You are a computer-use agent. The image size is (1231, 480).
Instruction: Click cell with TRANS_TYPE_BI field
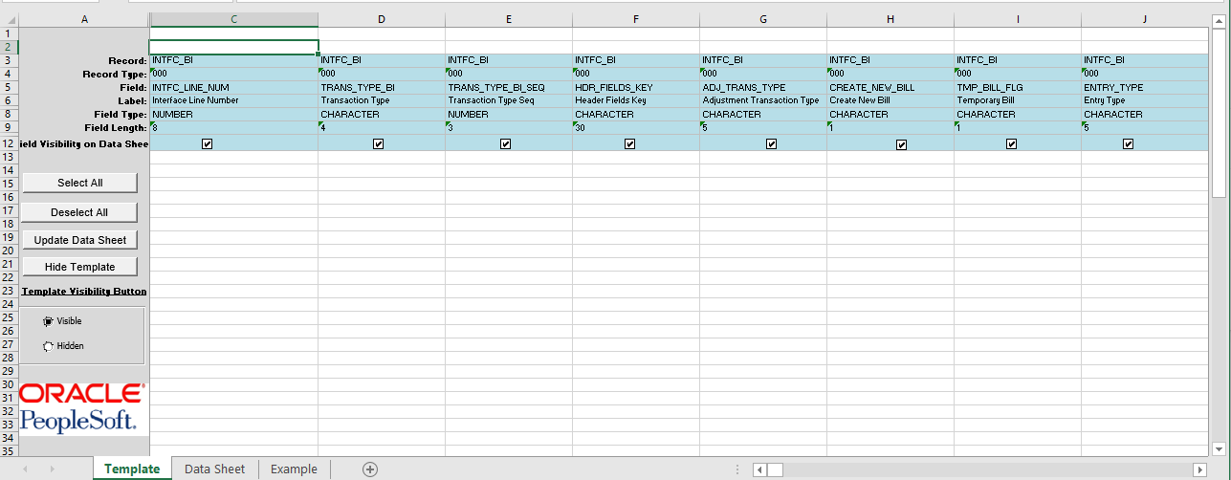[x=382, y=87]
